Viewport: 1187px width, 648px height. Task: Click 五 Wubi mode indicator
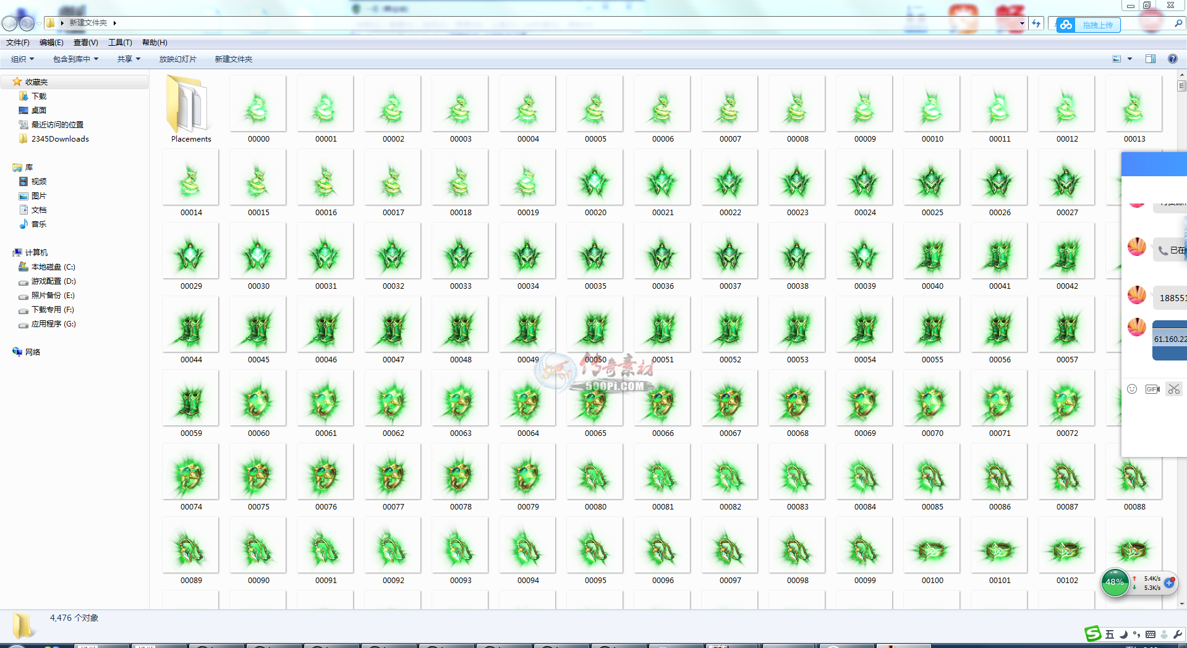point(1110,634)
